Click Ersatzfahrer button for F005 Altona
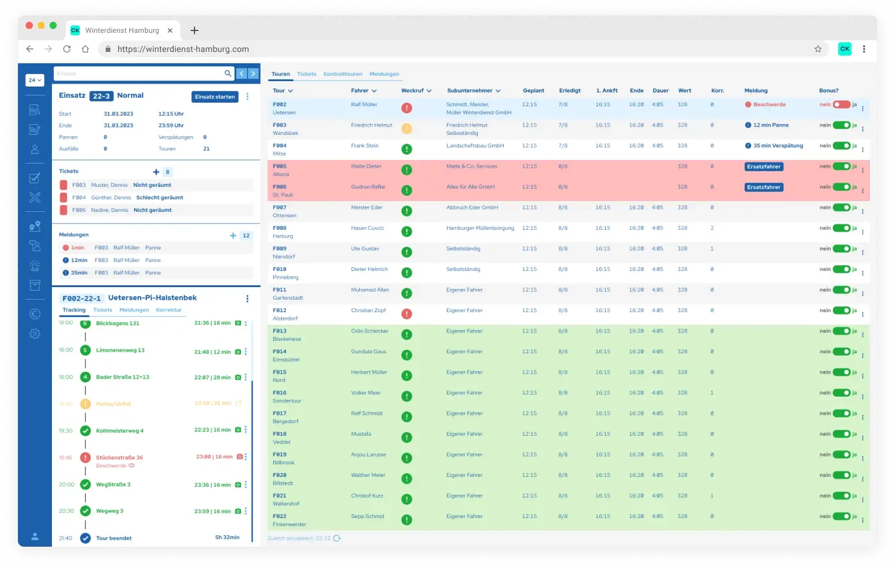This screenshot has height=567, width=895. point(764,167)
